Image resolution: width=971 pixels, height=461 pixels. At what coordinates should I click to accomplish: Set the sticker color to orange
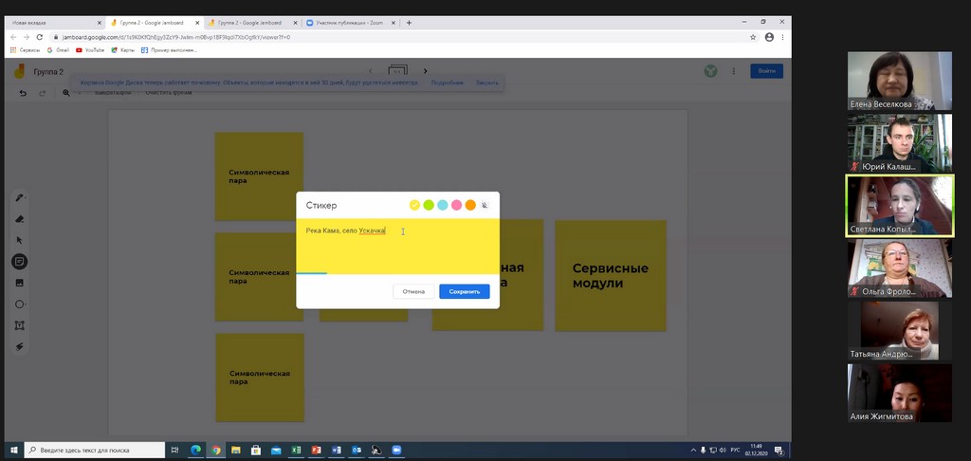click(x=470, y=205)
